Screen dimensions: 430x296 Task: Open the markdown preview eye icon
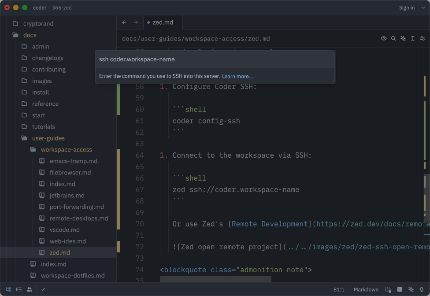click(x=384, y=38)
